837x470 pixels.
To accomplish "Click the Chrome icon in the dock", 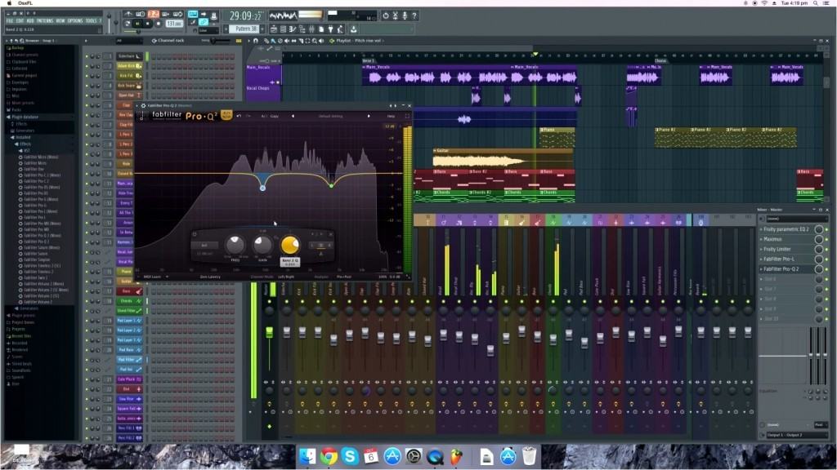I will pyautogui.click(x=329, y=456).
